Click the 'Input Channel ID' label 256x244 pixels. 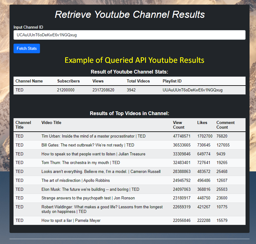click(28, 27)
